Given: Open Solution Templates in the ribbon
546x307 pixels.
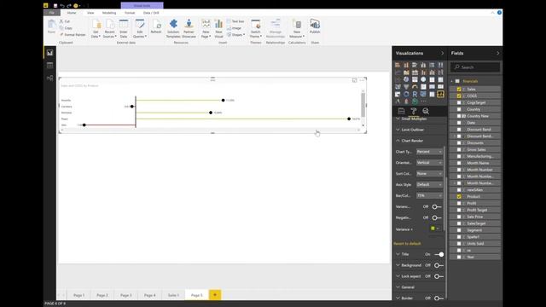Looking at the screenshot, I should pyautogui.click(x=173, y=28).
